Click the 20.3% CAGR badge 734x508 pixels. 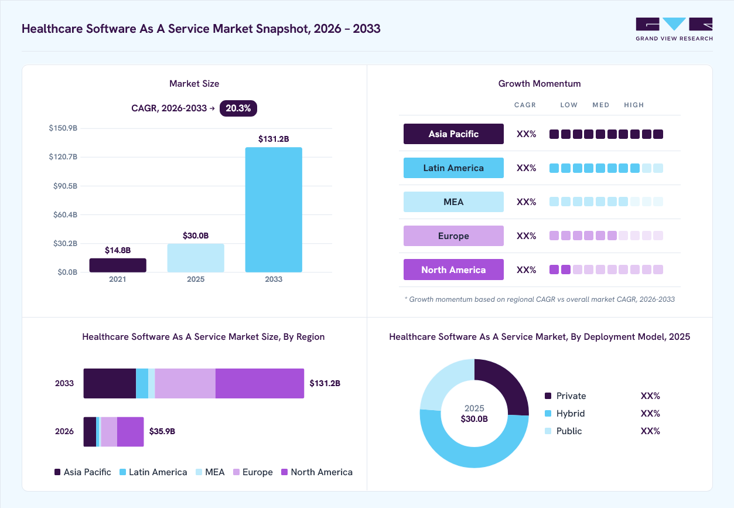pyautogui.click(x=238, y=108)
